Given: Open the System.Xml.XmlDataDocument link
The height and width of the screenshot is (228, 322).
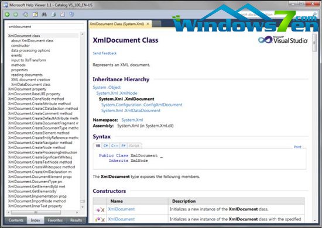Looking at the screenshot, I should [x=131, y=110].
